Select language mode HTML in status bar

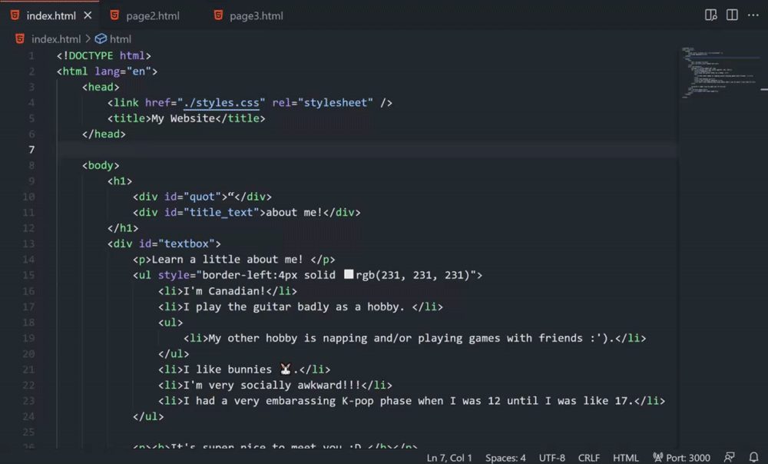(x=625, y=458)
